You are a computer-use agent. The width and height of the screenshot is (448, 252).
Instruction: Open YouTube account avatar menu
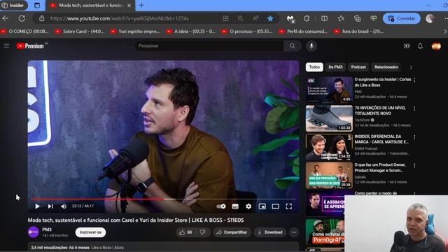coord(436,46)
